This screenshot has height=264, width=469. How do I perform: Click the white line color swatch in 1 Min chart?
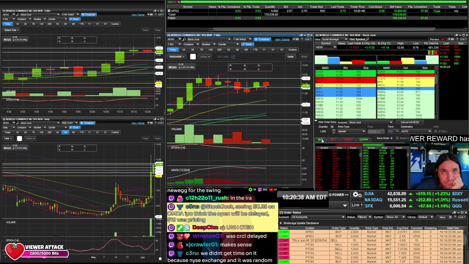pos(193,56)
